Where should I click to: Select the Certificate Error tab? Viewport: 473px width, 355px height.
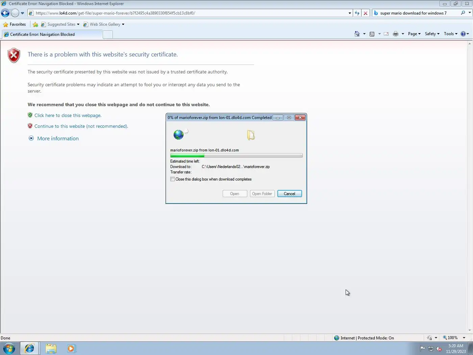pyautogui.click(x=52, y=34)
